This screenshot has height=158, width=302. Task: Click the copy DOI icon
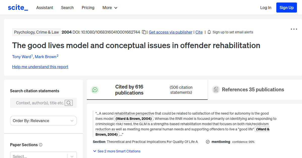144,32
